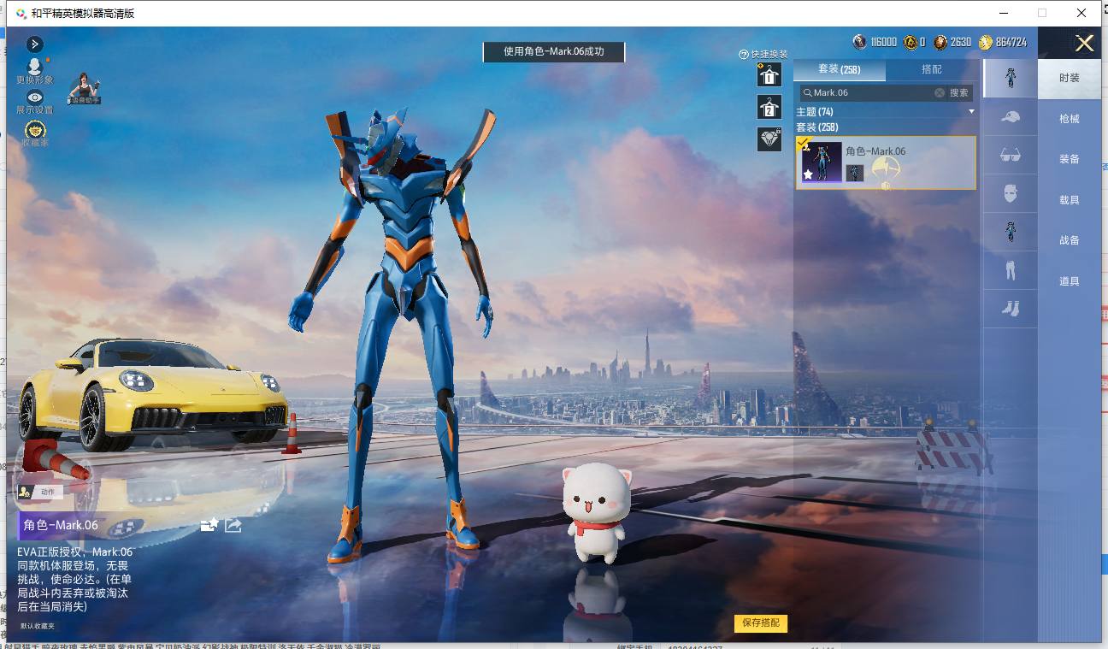Open the diamond outfit preset slot
1108x649 pixels.
click(769, 139)
